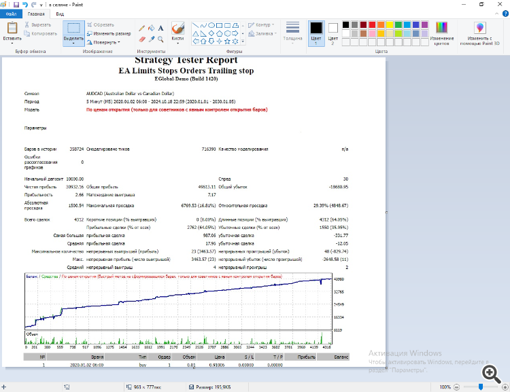The height and width of the screenshot is (392, 510).
Task: Click the Save icon in quick access toolbar
Action: click(16, 5)
